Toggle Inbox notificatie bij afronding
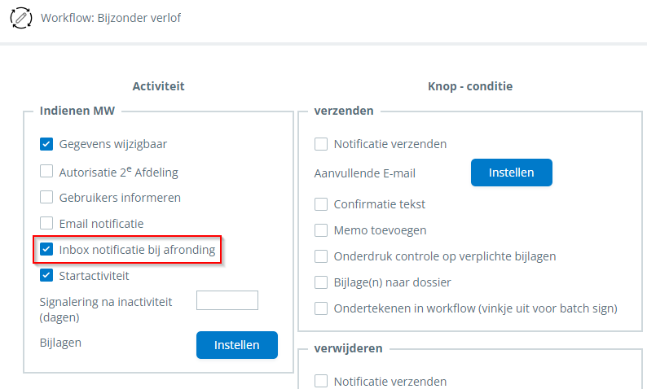Screen dimensions: 647x389 click(x=46, y=249)
